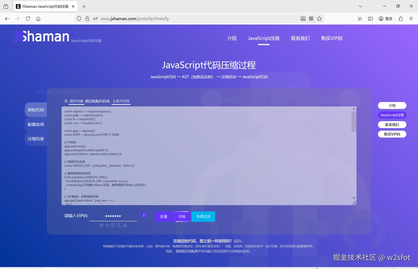Click the 上传JS文件 link
The image size is (418, 269).
[x=121, y=101]
